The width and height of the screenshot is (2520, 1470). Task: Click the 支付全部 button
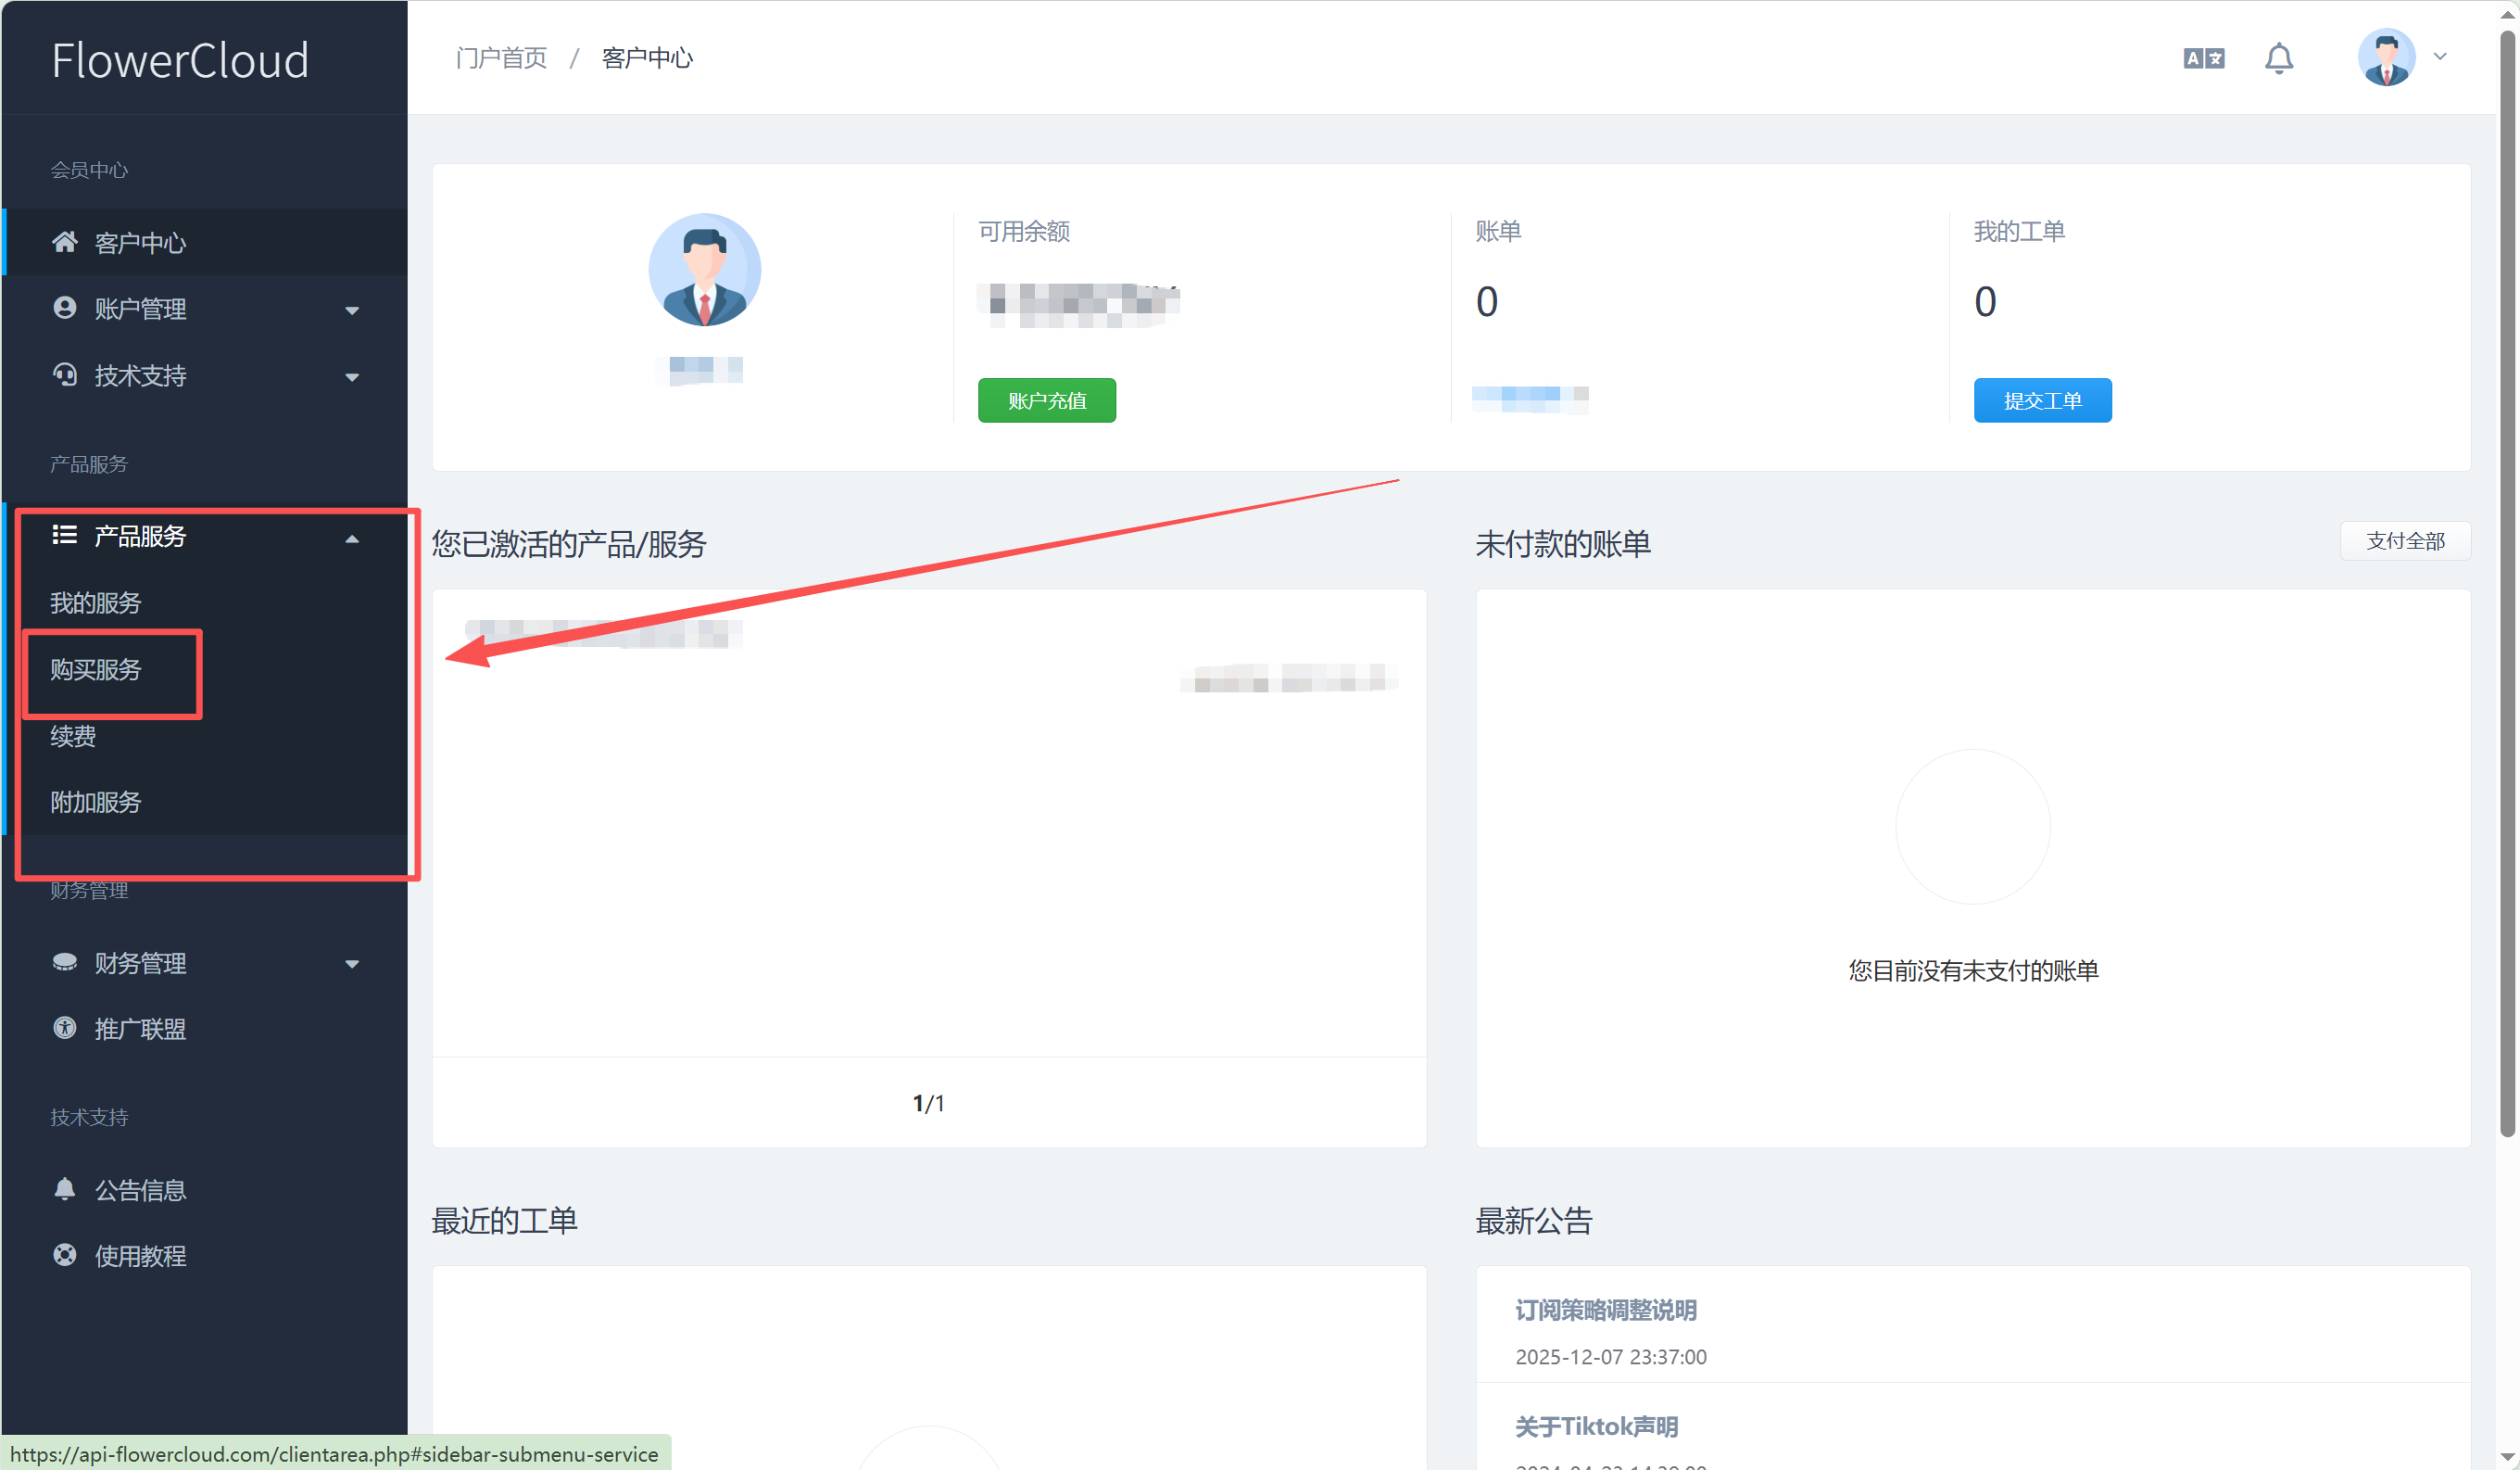tap(2404, 541)
